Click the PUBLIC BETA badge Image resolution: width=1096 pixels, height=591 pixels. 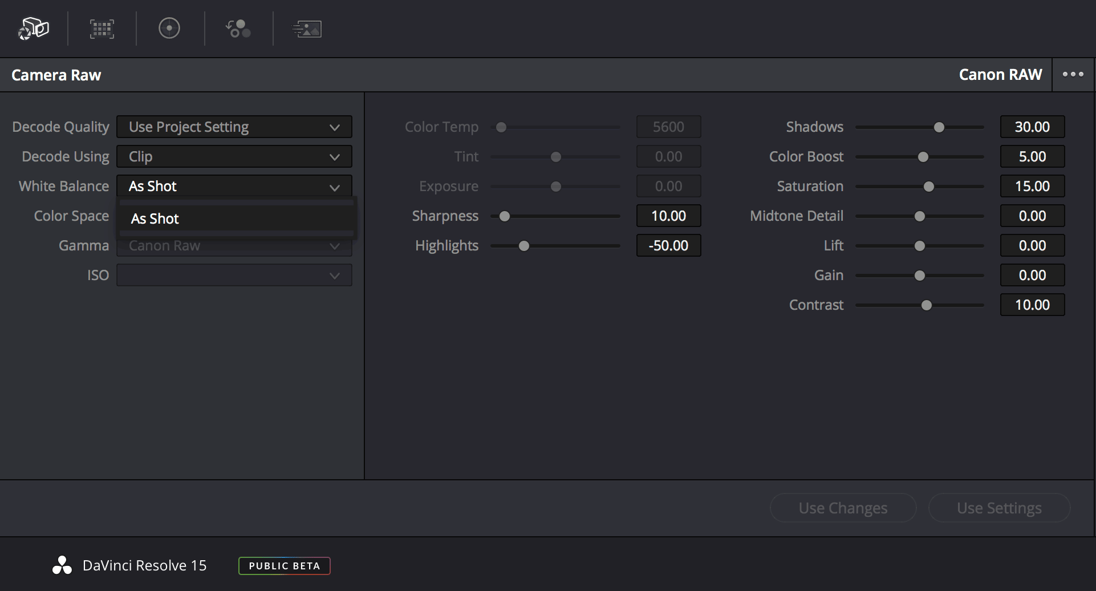click(x=285, y=566)
